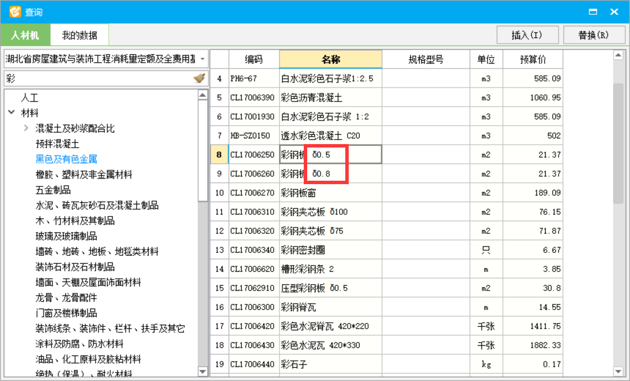Select 预拌混凝土 category

coord(57,144)
